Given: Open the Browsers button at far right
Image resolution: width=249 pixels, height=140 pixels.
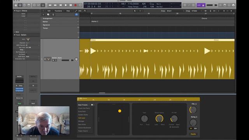Looking at the screenshot, I should pyautogui.click(x=233, y=5).
